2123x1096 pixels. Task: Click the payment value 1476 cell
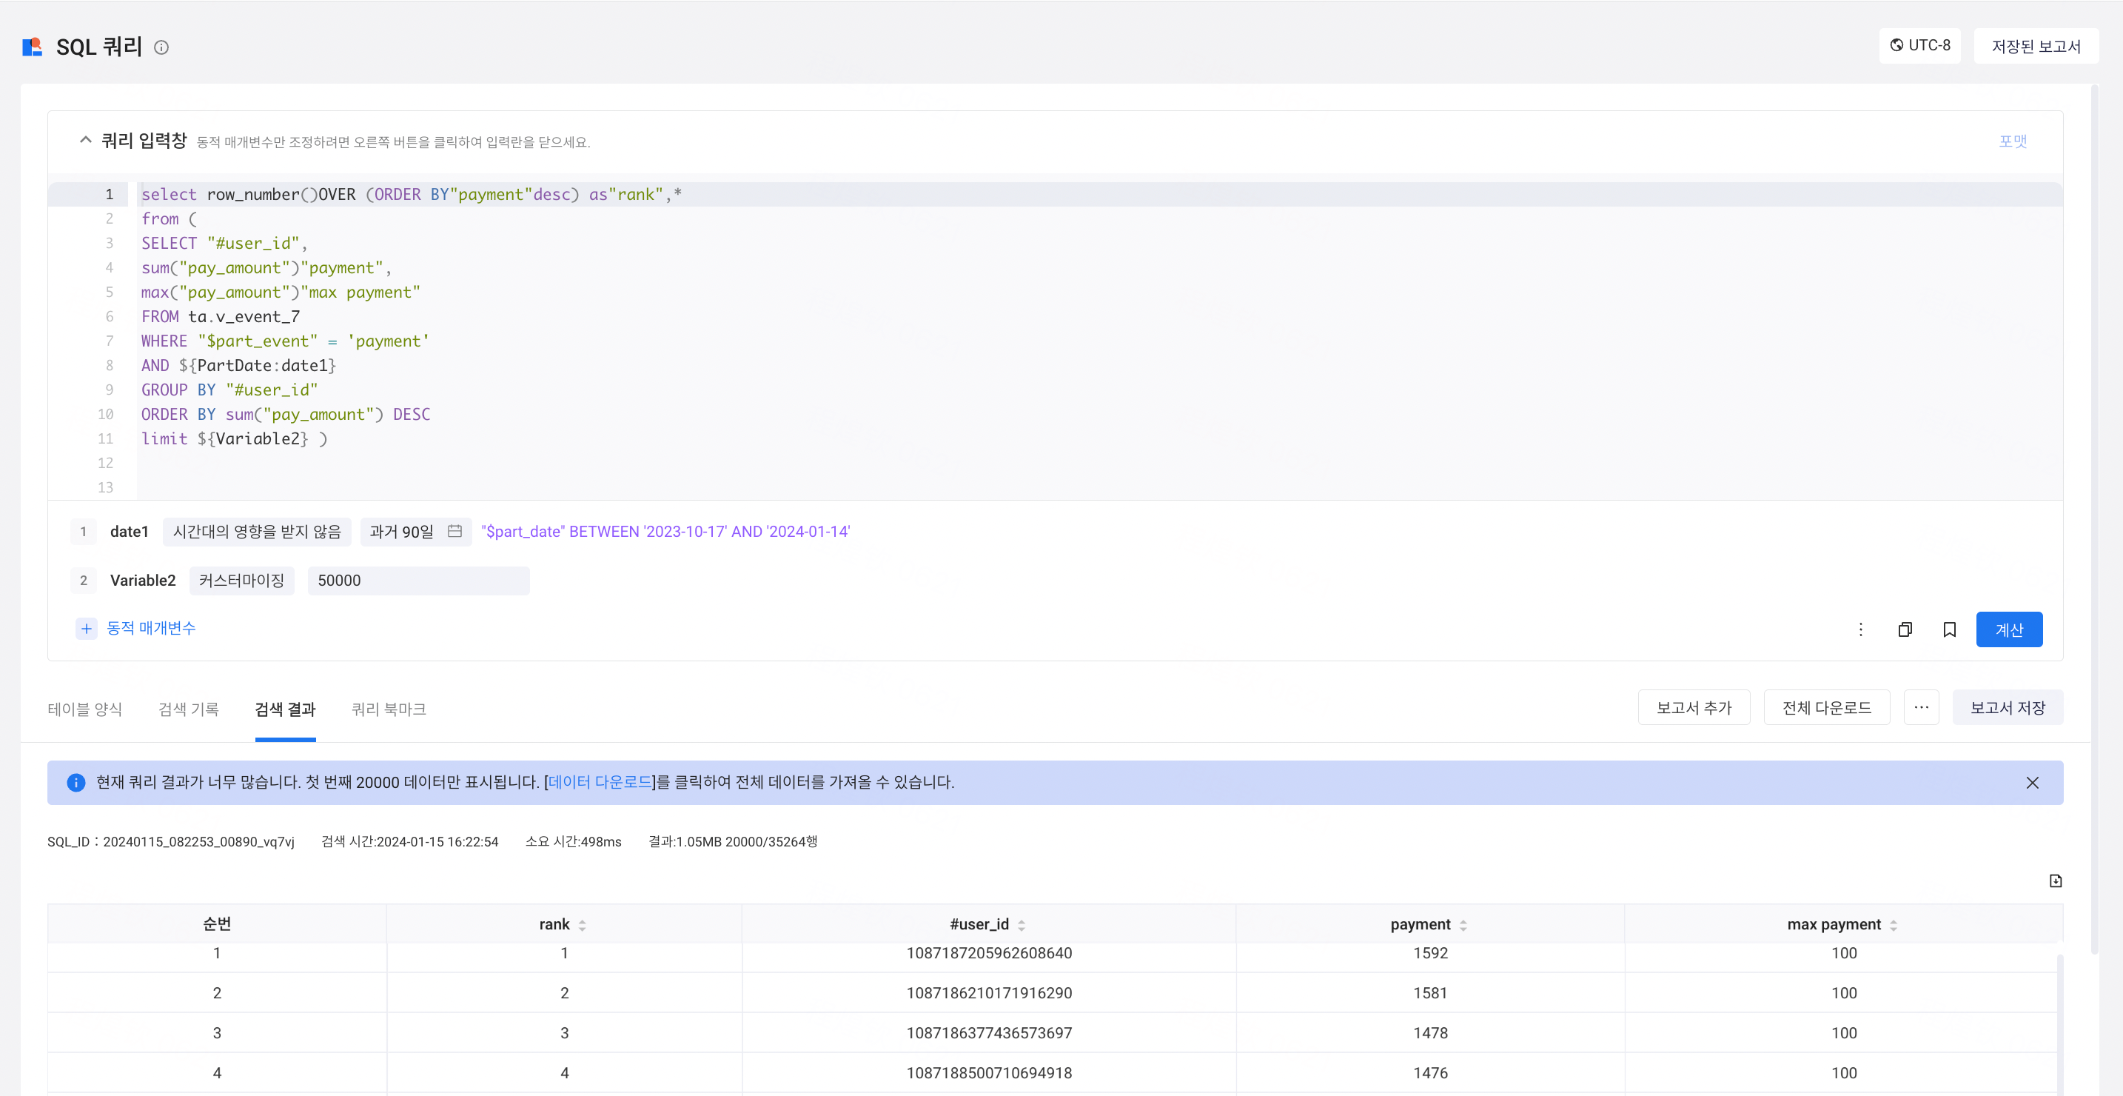click(1430, 1073)
